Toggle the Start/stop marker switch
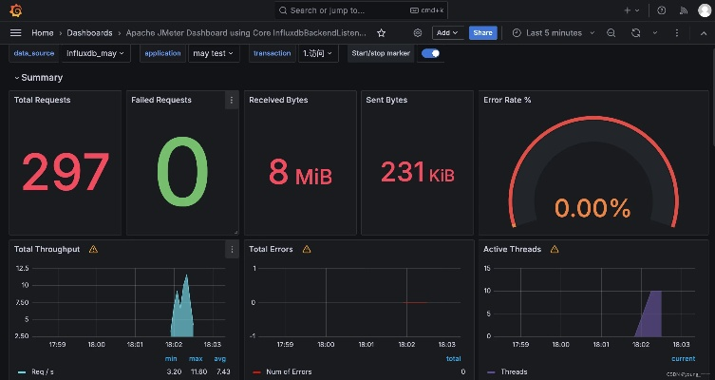This screenshot has height=380, width=715. [x=431, y=53]
